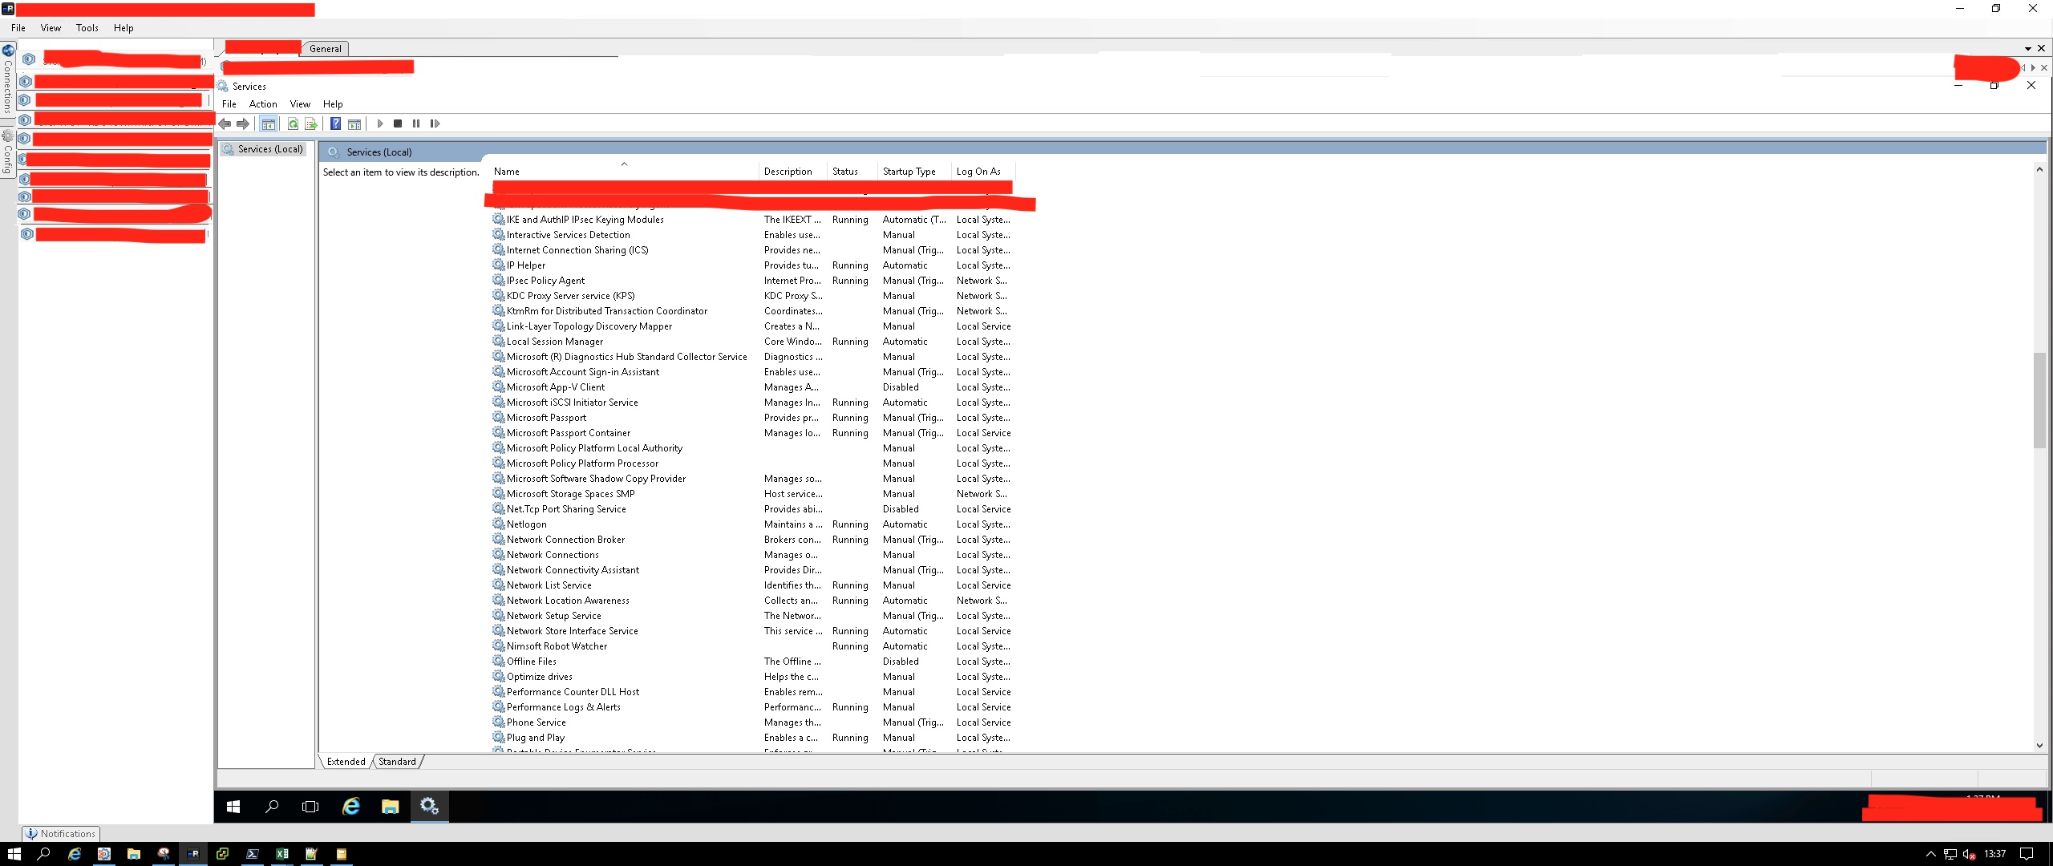Start the selected service with the play icon

tap(379, 123)
